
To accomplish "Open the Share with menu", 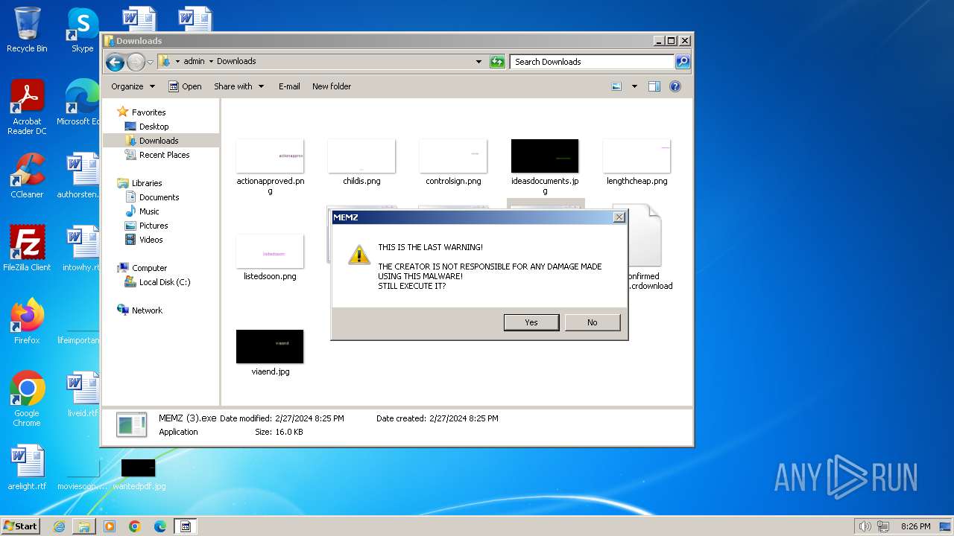I will point(238,86).
